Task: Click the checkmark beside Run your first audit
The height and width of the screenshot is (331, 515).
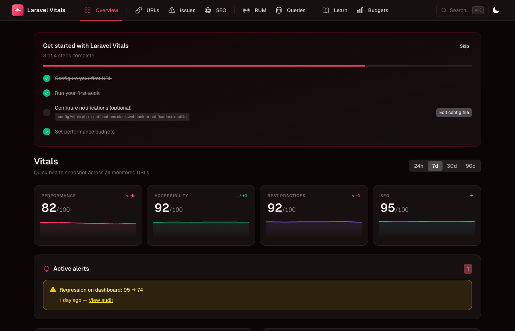Action: [47, 93]
